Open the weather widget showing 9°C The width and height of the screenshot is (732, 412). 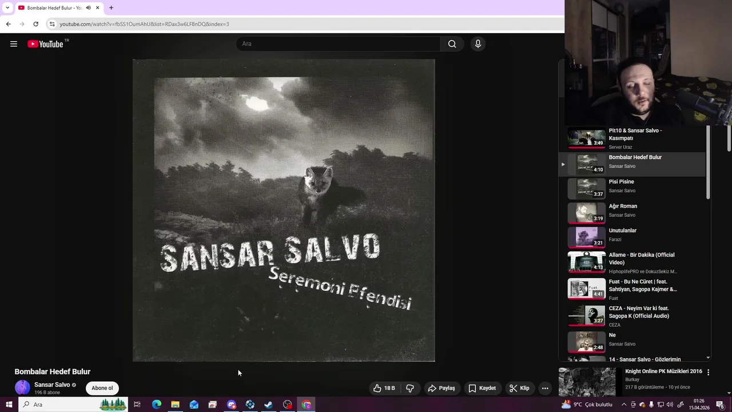click(587, 405)
